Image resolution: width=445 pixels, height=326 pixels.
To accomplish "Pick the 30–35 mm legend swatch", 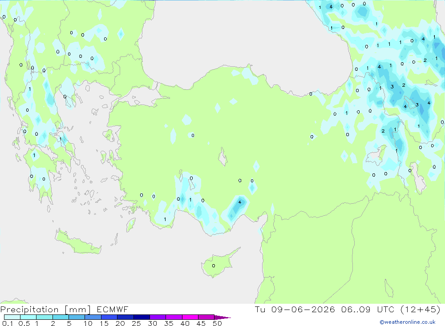I will (158, 317).
